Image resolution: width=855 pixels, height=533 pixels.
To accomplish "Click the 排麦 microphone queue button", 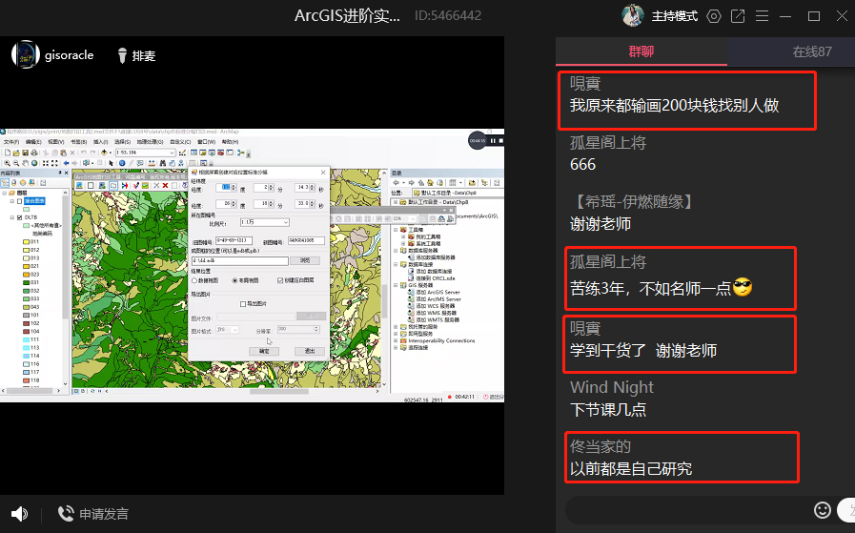I will 136,55.
